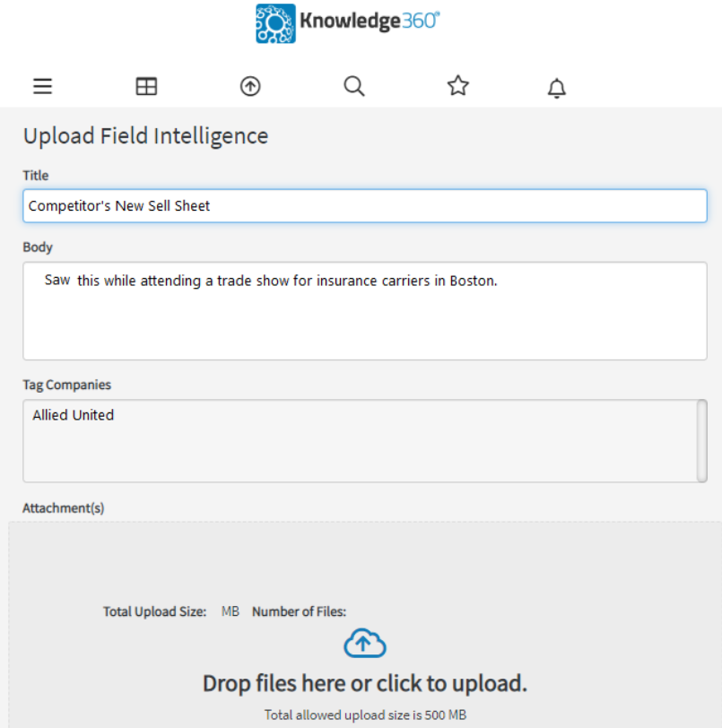Click 'Drop files here or click to upload.'
Viewport: 722px width, 728px height.
pyautogui.click(x=365, y=683)
